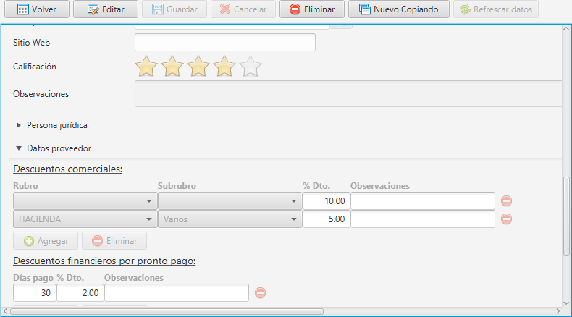The image size is (572, 317).
Task: Set Calificación to three stars
Action: point(198,67)
